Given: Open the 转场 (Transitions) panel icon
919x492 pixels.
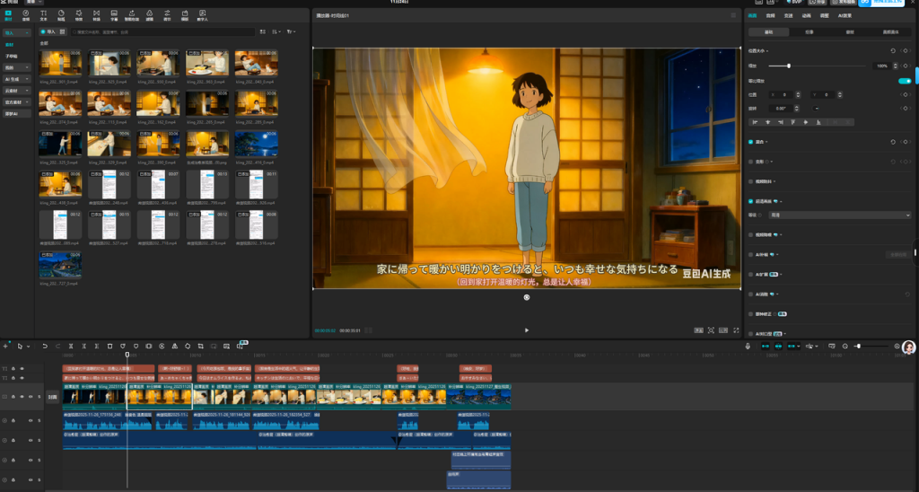Looking at the screenshot, I should (x=97, y=15).
